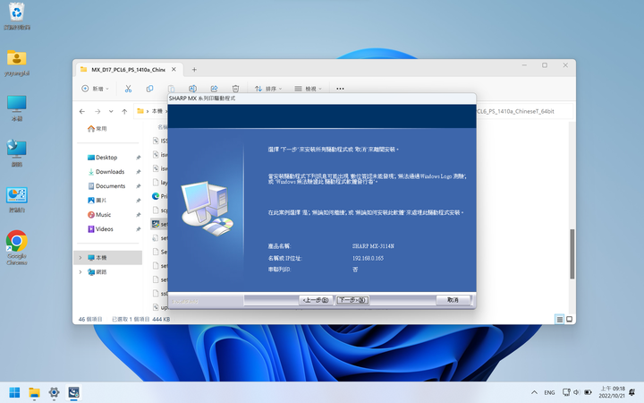Click the notification bell icon in taskbar

tap(632, 393)
